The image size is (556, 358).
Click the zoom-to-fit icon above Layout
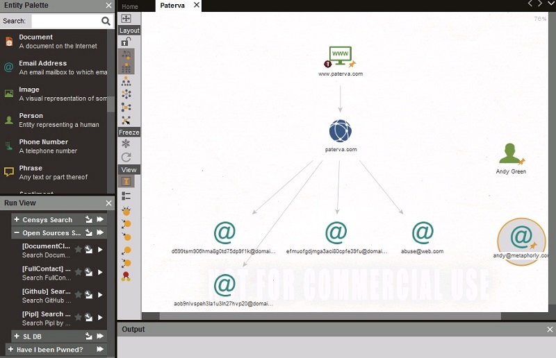[126, 19]
